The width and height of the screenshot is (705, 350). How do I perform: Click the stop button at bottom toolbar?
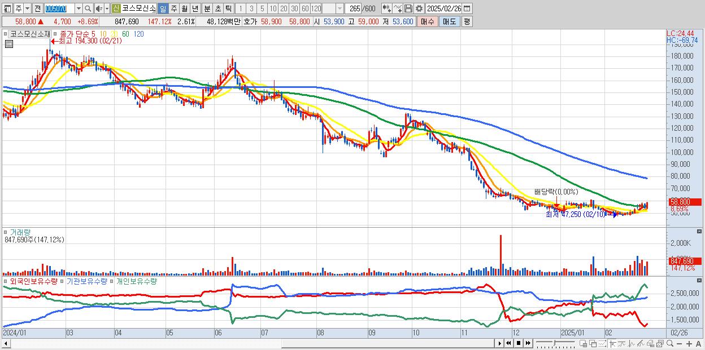(x=519, y=343)
